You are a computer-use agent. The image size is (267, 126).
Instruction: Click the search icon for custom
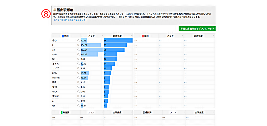[78, 78]
